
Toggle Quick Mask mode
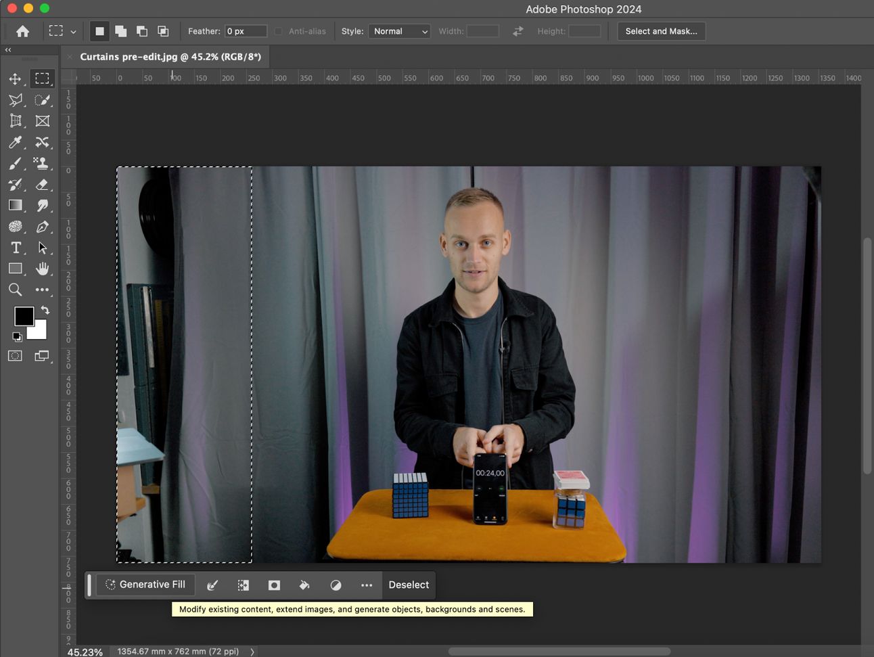click(x=15, y=356)
